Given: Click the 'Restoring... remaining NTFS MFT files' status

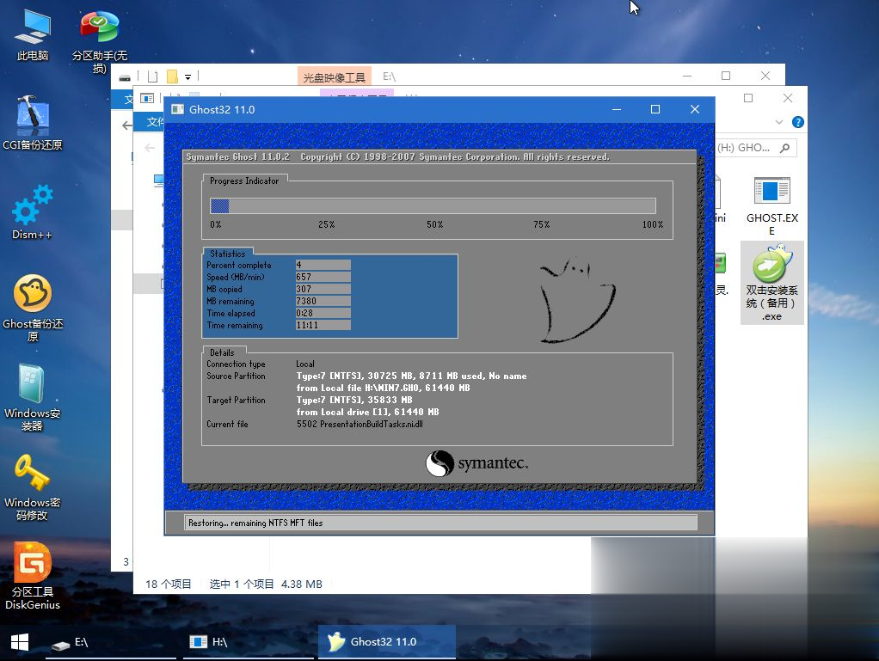Looking at the screenshot, I should click(x=255, y=523).
